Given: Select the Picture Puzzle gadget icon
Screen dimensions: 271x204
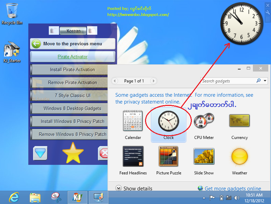Looking at the screenshot, I should (x=169, y=156).
